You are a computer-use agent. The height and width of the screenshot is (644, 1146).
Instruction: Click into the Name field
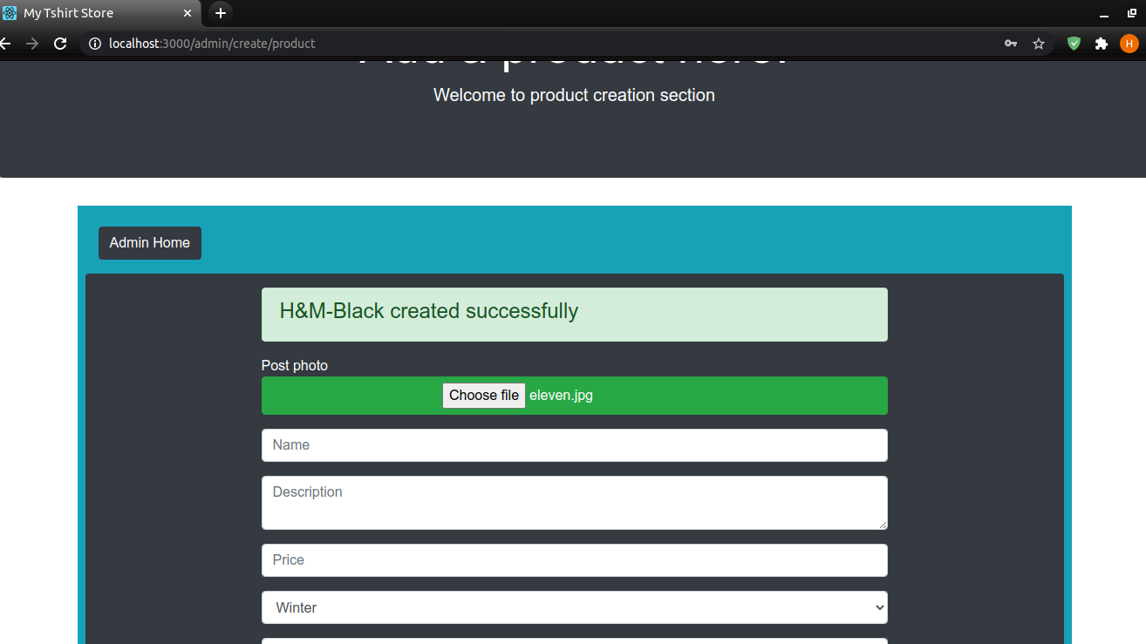(x=575, y=445)
